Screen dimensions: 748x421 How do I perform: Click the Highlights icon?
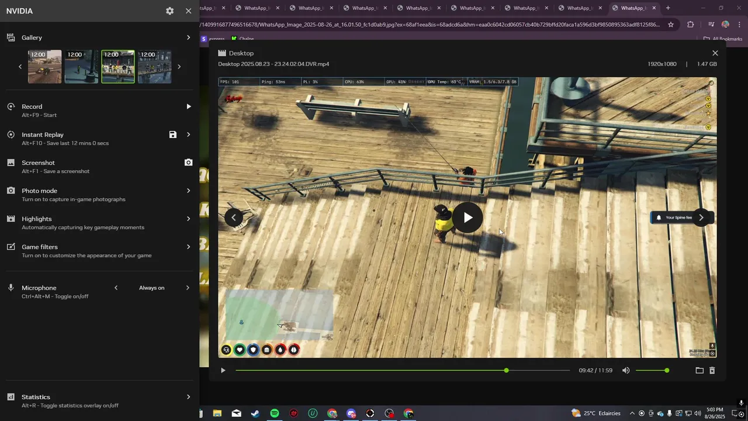pyautogui.click(x=11, y=219)
